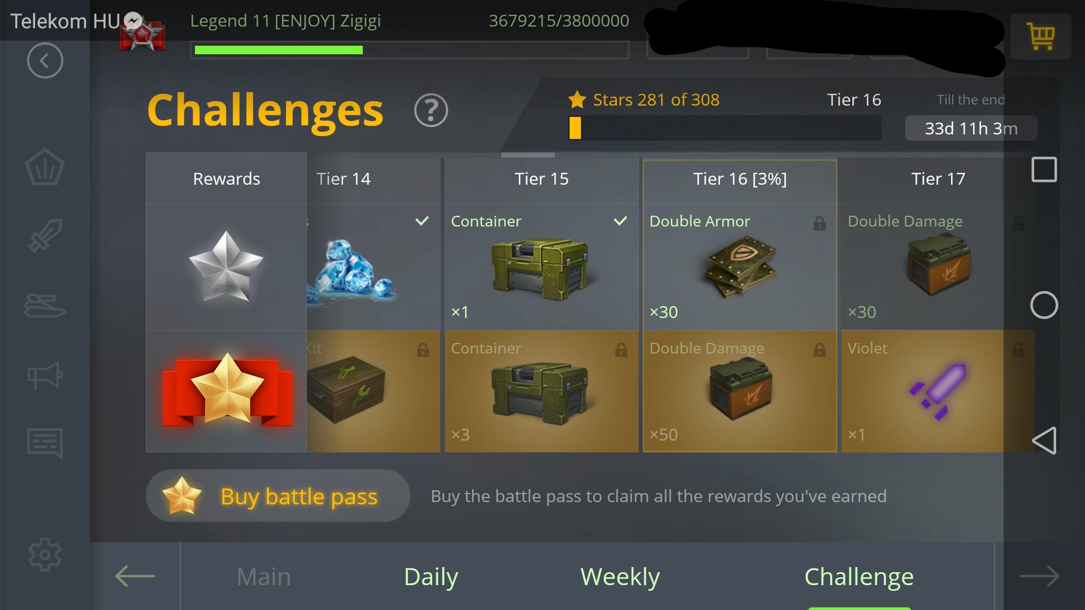The image size is (1085, 610).
Task: Open the Challenges help question mark
Action: [x=431, y=110]
